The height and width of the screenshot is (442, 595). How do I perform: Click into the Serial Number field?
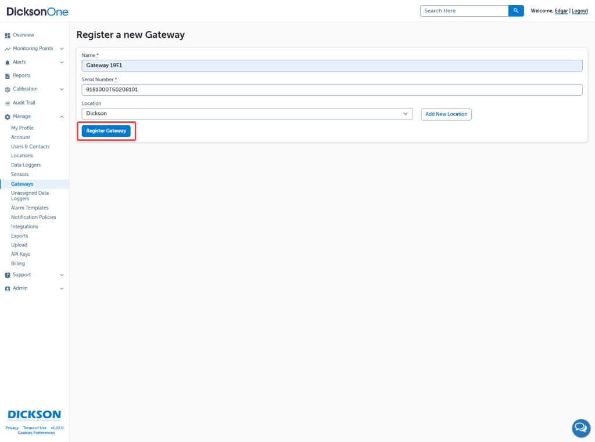[331, 90]
